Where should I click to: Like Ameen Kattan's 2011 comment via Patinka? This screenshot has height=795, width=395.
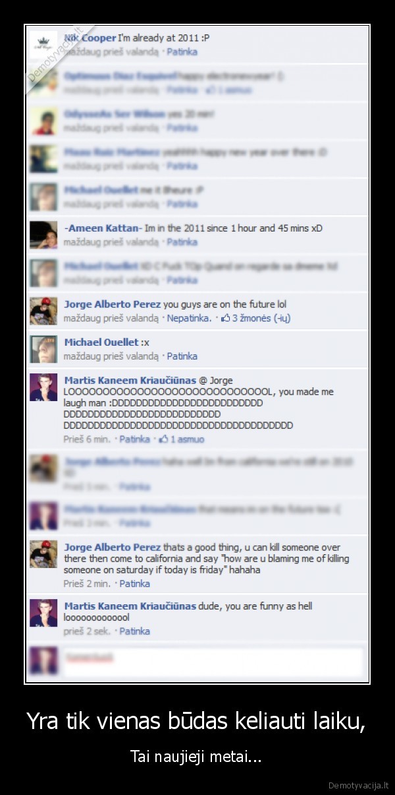[182, 242]
